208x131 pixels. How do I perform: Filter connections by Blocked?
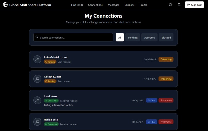click(166, 38)
